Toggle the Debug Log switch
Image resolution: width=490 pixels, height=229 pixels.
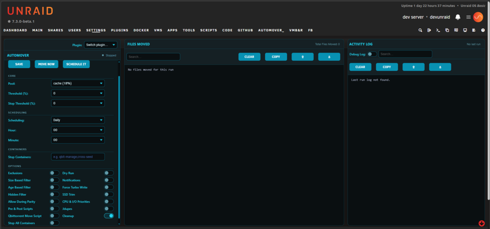[x=372, y=54]
